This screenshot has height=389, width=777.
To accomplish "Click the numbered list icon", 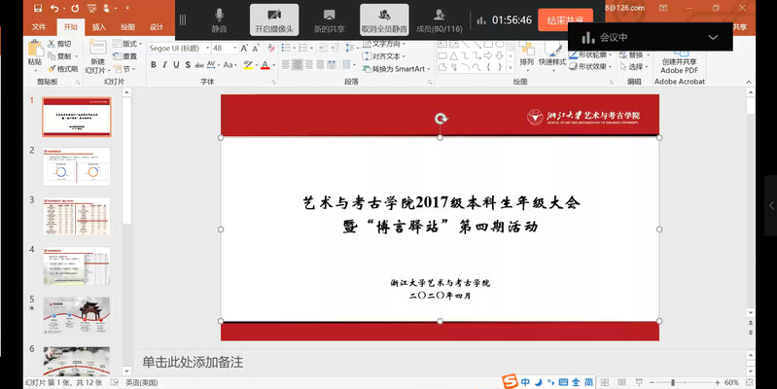I will (x=303, y=48).
